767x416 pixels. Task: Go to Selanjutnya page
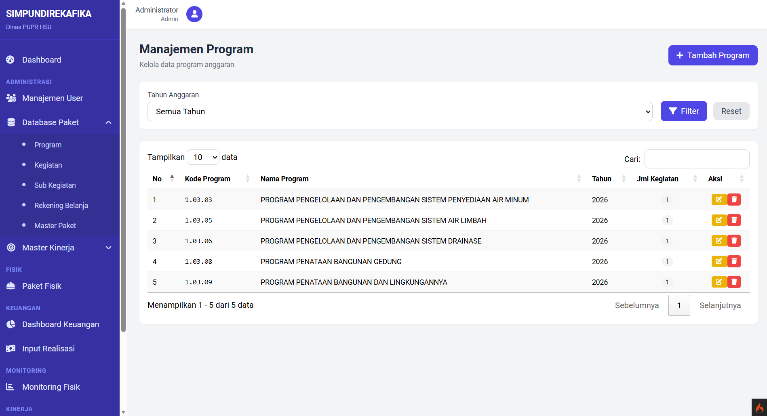pos(720,305)
